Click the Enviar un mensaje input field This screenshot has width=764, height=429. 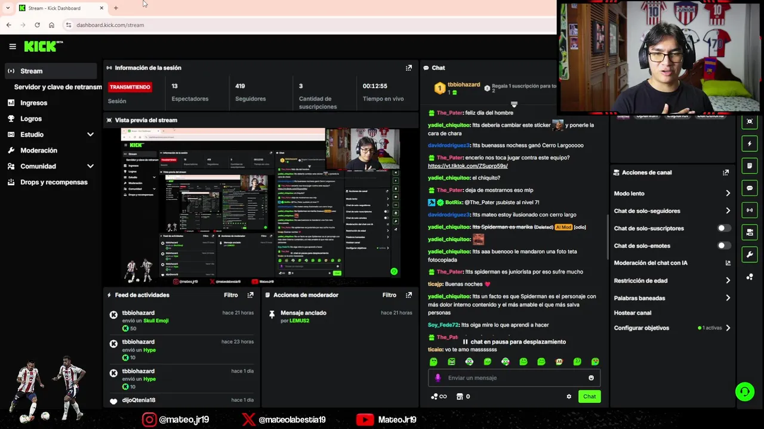[x=514, y=378]
